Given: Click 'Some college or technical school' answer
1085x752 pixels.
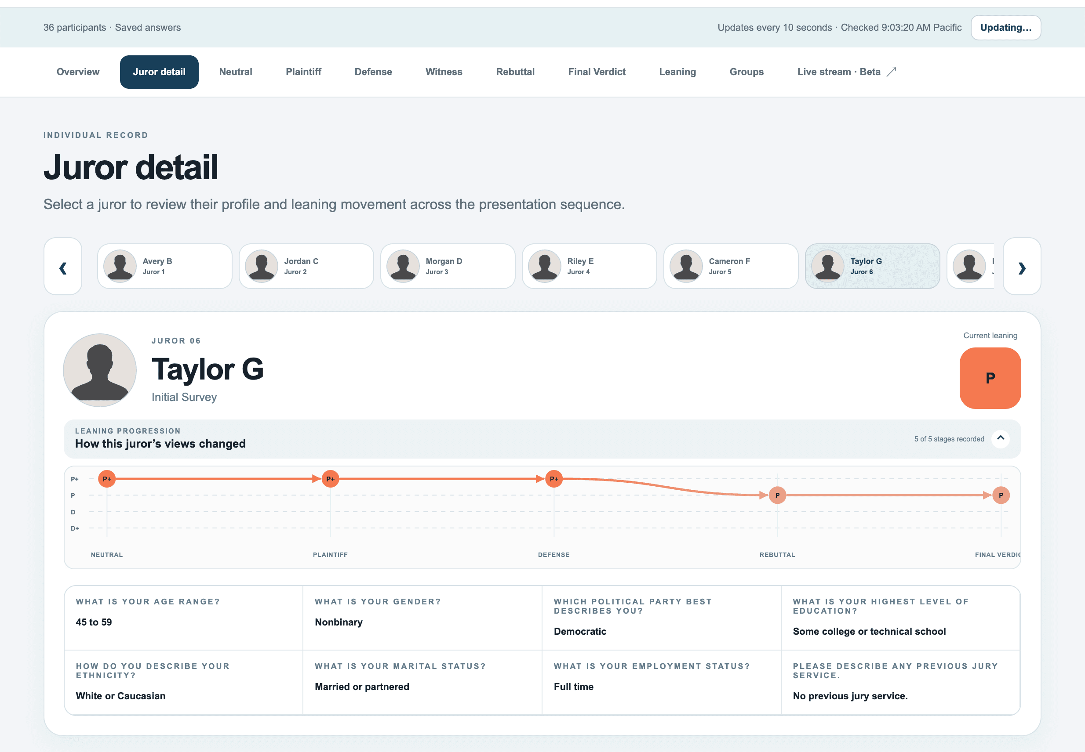Looking at the screenshot, I should [869, 631].
